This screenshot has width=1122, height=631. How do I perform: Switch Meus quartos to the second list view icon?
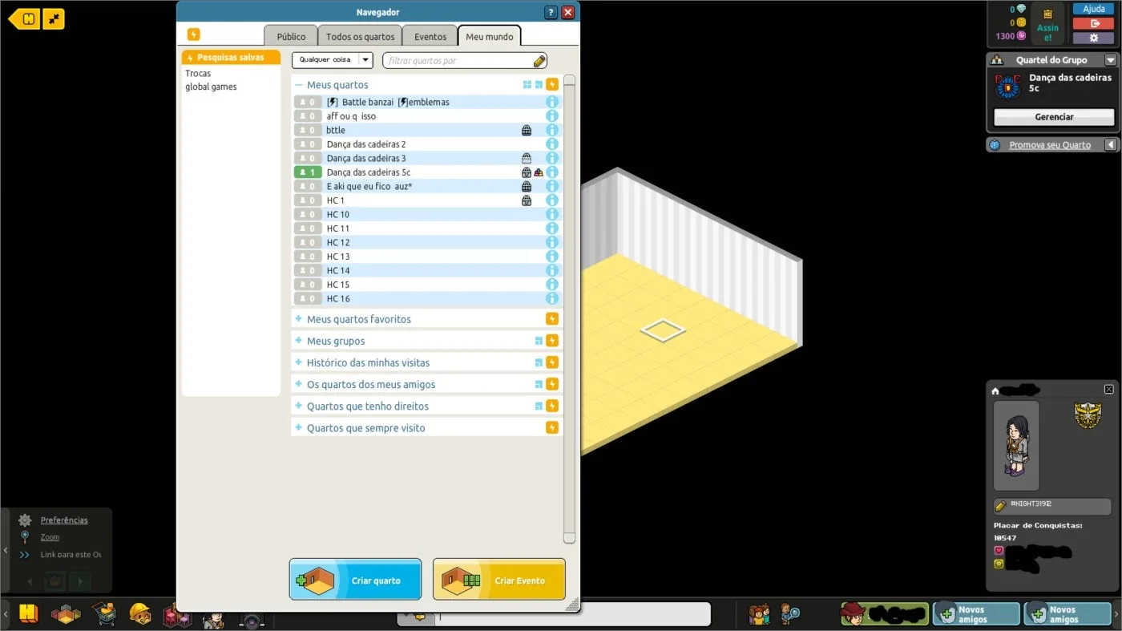539,84
